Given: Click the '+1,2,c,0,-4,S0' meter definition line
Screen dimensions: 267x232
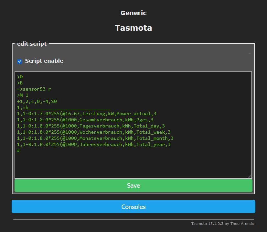Looking at the screenshot, I should (37, 102).
